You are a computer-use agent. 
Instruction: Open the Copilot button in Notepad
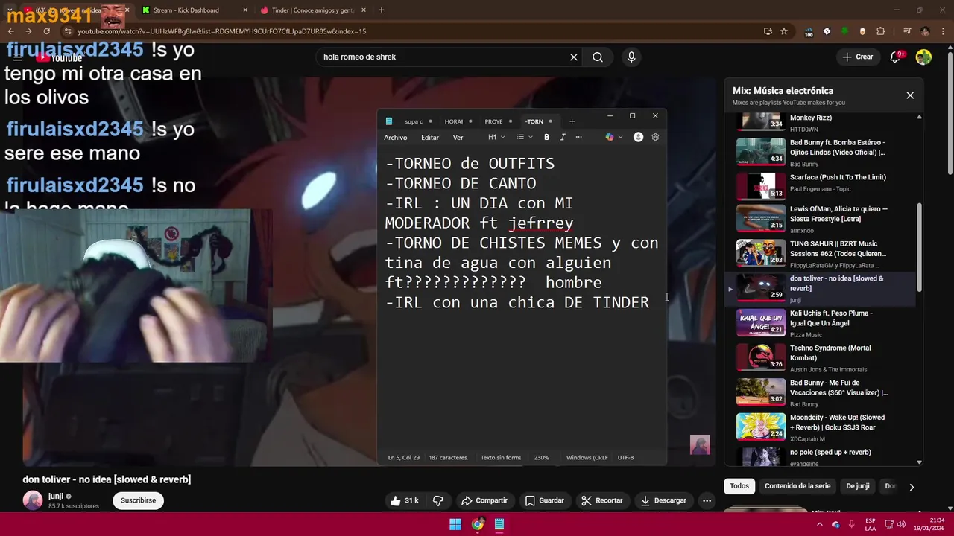coord(609,137)
